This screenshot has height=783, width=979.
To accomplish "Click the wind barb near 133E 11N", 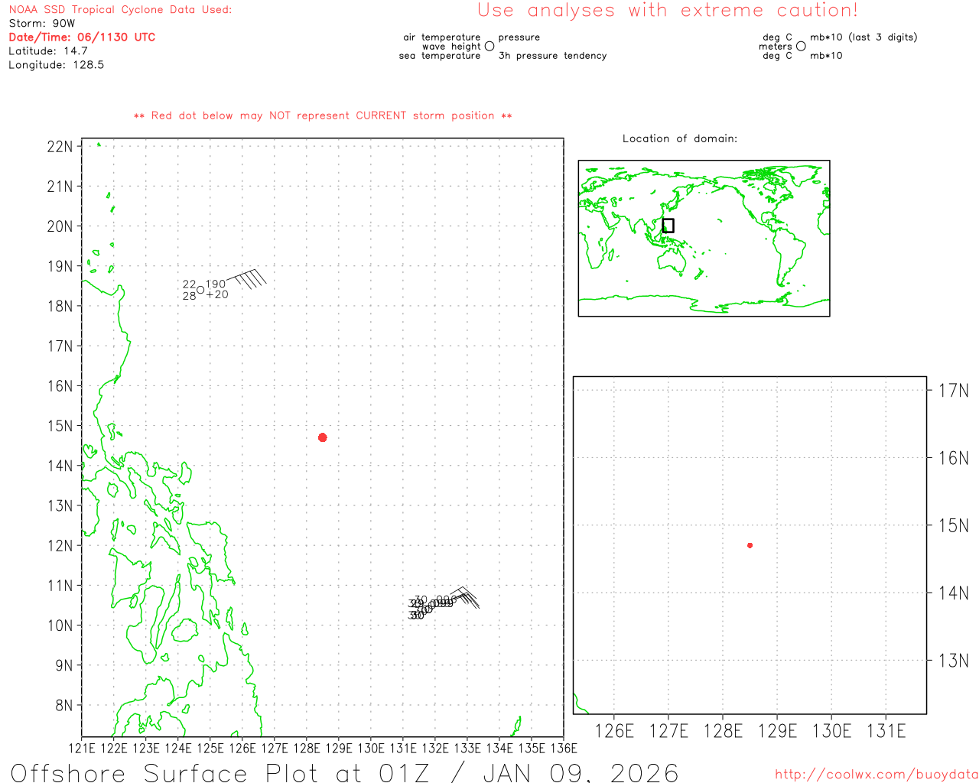I will 467,596.
